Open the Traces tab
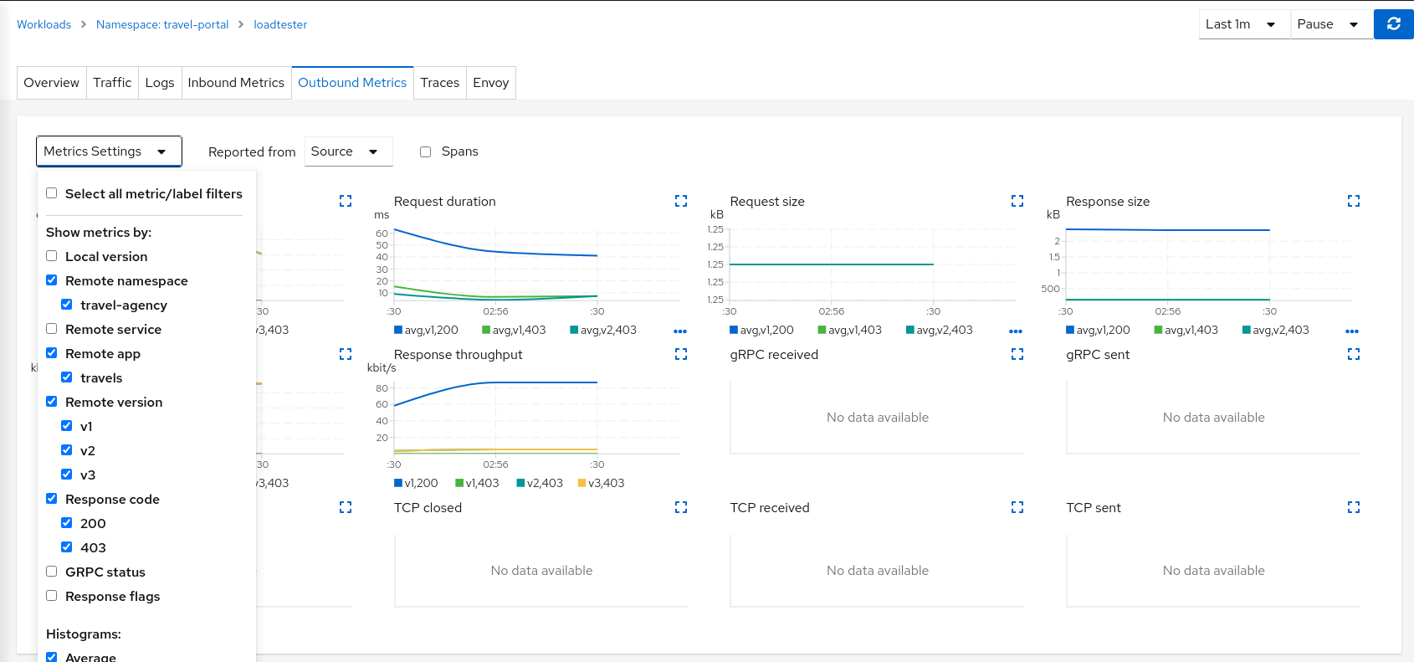 pyautogui.click(x=439, y=83)
